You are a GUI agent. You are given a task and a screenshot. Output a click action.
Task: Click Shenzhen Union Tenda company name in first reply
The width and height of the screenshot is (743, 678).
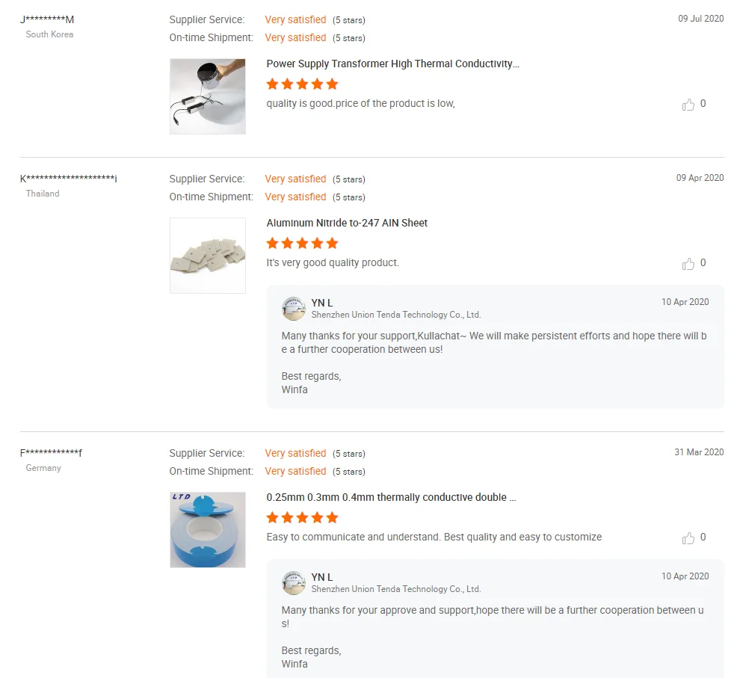click(x=396, y=315)
